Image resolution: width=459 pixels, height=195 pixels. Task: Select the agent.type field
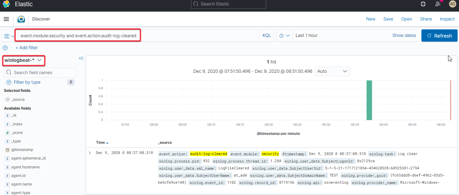point(21,193)
